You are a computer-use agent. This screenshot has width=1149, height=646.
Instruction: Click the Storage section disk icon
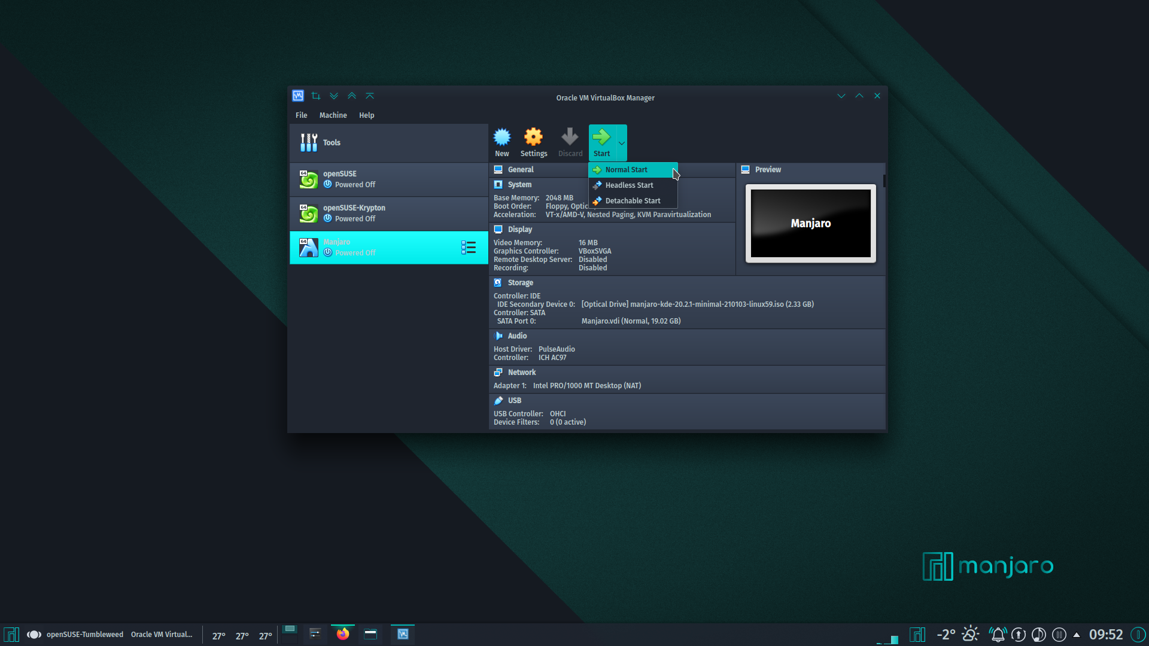click(x=498, y=283)
